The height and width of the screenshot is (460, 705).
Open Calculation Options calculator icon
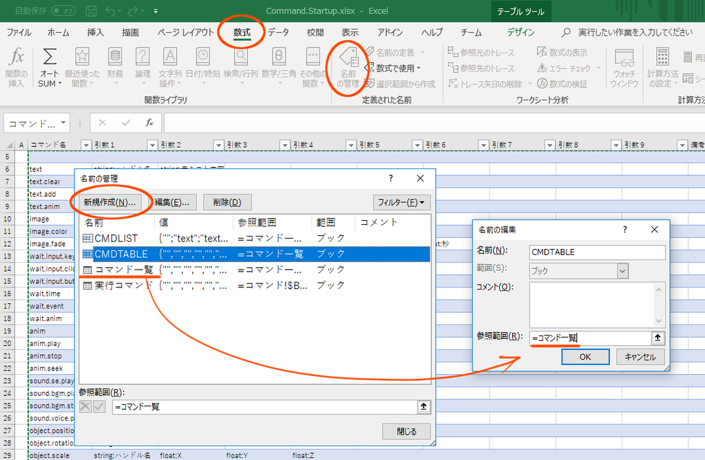tap(662, 57)
